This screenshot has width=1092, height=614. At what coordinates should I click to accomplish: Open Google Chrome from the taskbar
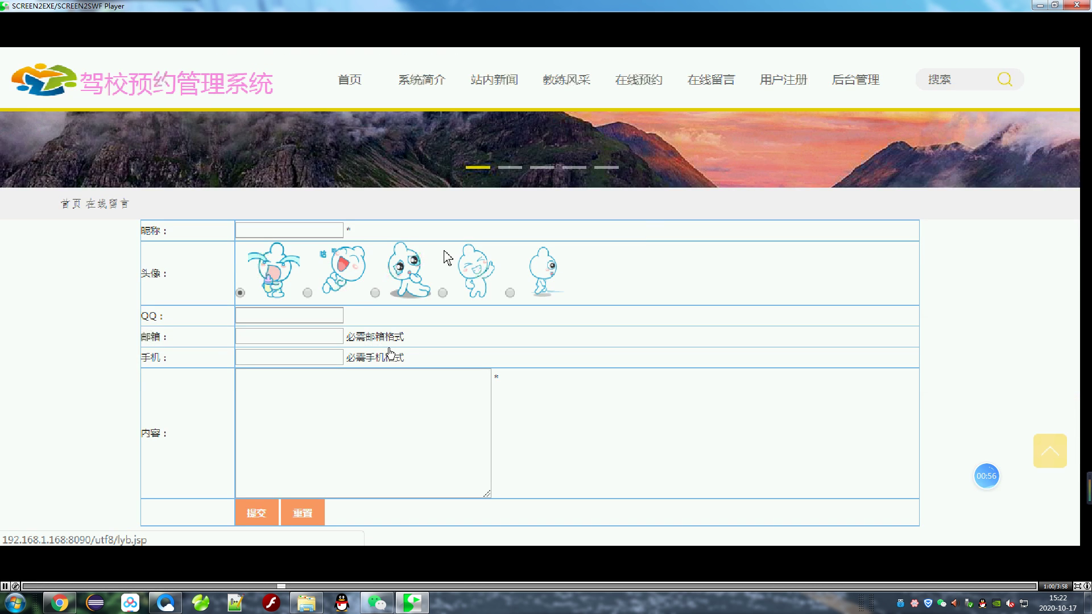click(x=59, y=603)
